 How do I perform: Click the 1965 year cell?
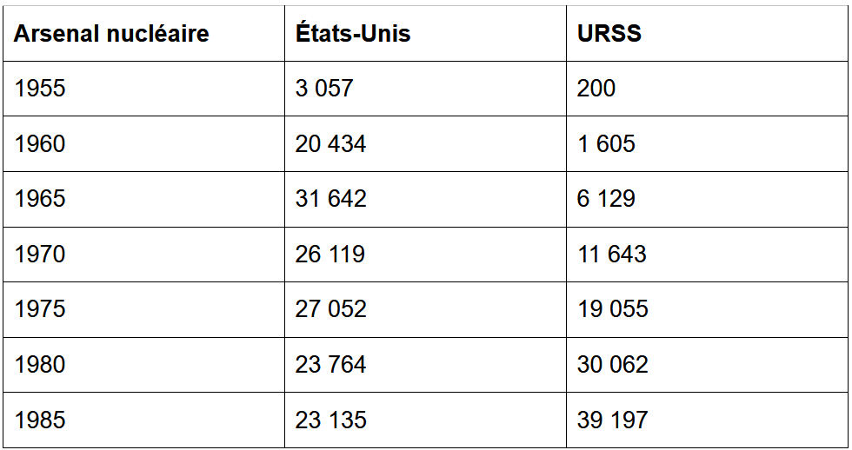pyautogui.click(x=143, y=199)
